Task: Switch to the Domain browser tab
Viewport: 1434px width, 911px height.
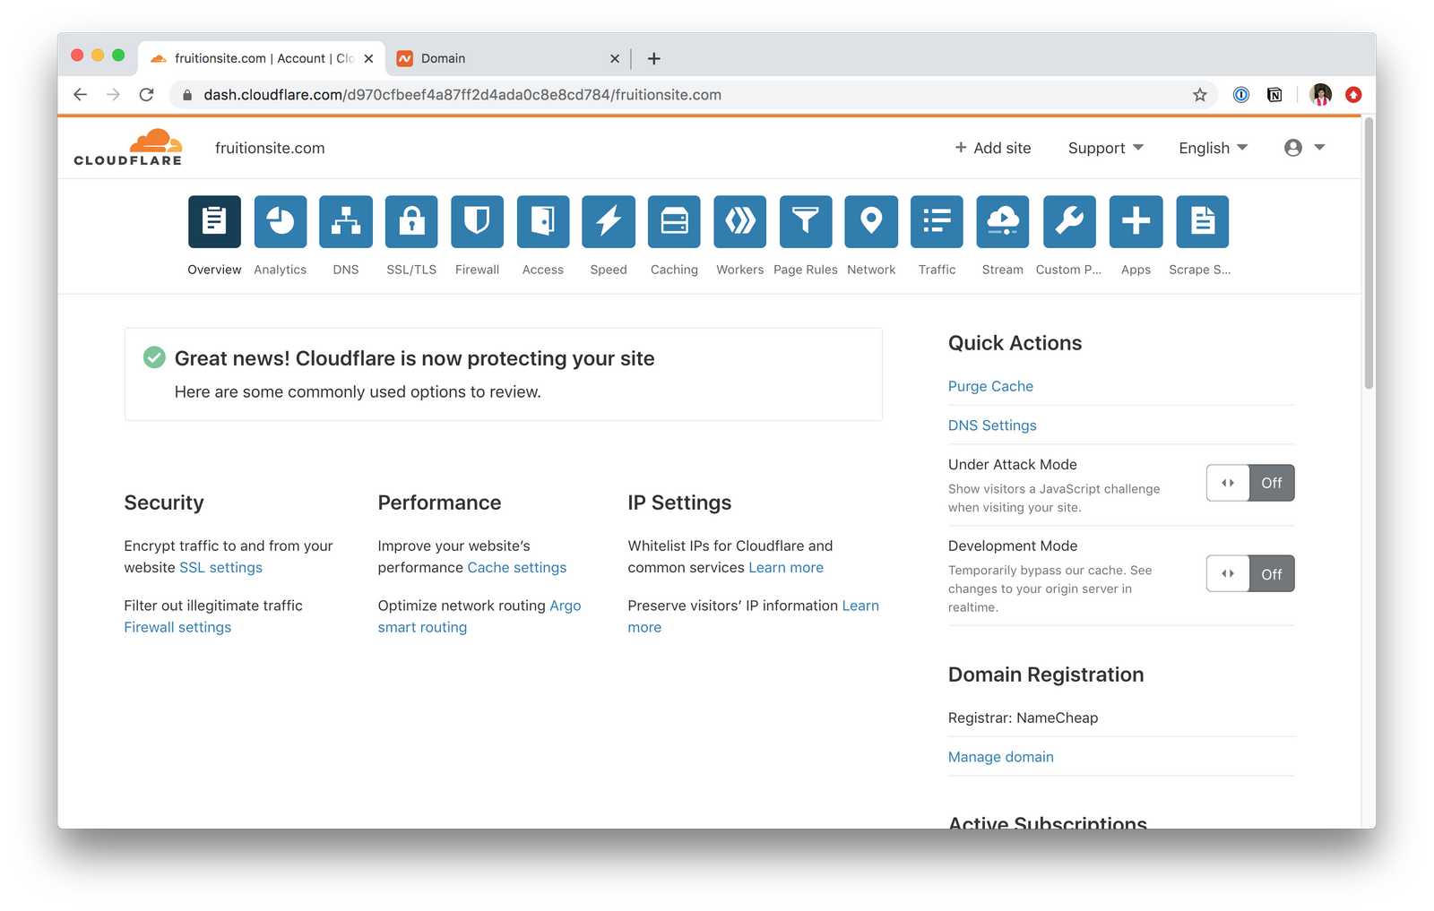Action: [x=502, y=58]
